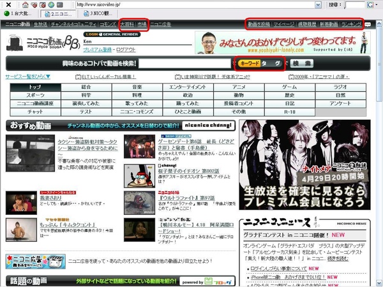Open the R-18 category tab
This screenshot has height=287, width=383.
click(x=290, y=112)
